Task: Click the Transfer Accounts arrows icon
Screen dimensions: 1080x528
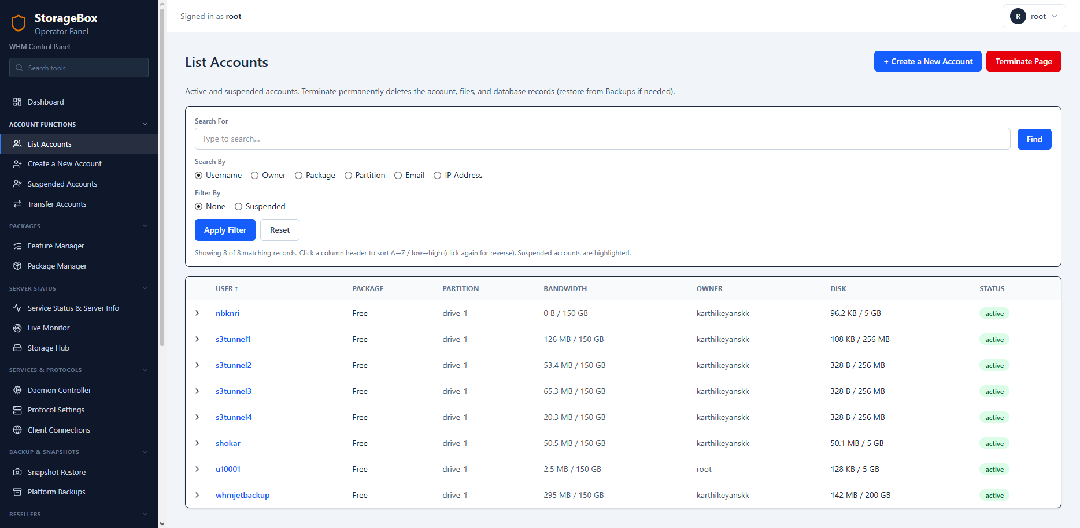Action: coord(17,204)
